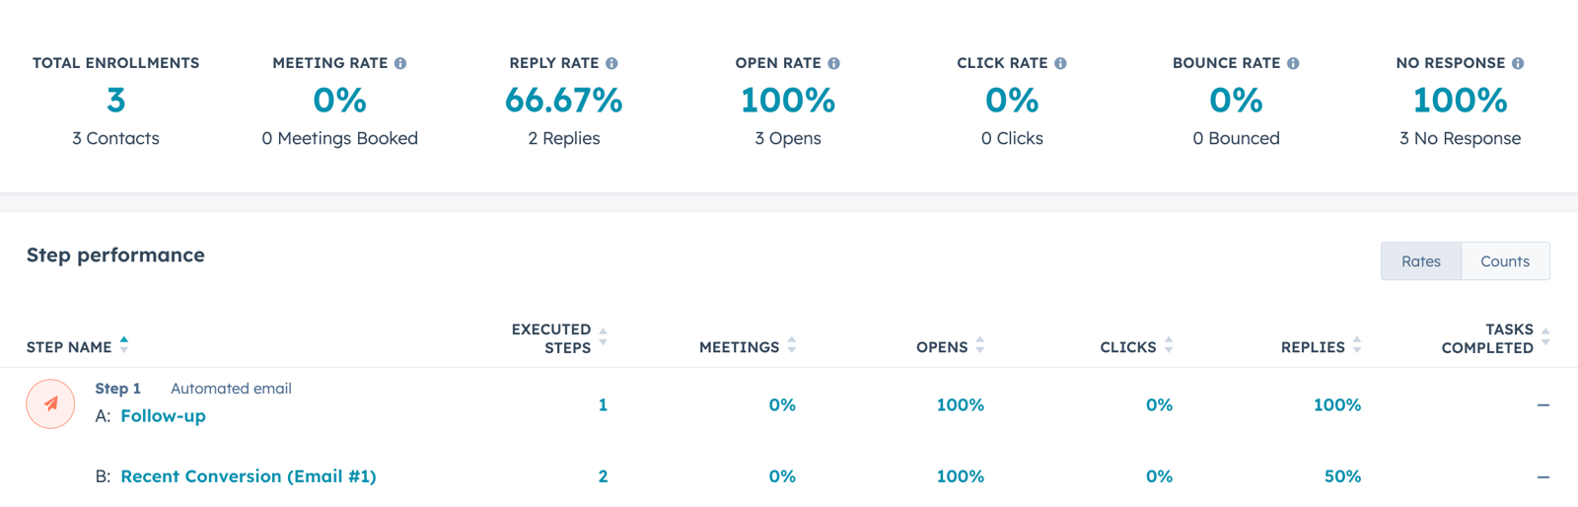The image size is (1578, 507).
Task: Switch to the Rates view
Action: (x=1420, y=261)
